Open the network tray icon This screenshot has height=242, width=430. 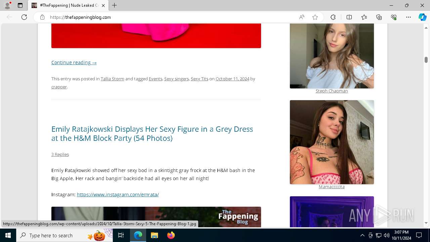point(379,235)
